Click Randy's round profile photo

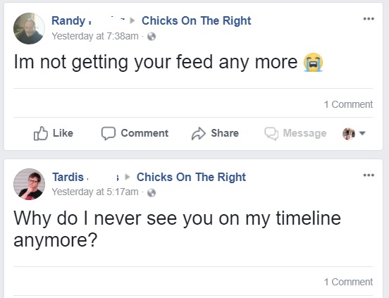coord(29,28)
